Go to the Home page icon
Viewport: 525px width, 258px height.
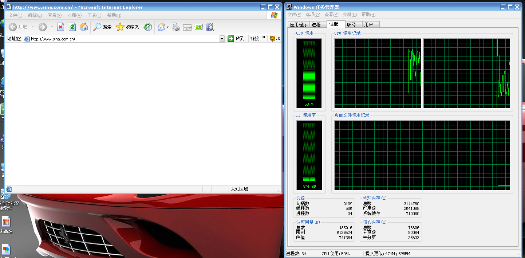(x=84, y=27)
